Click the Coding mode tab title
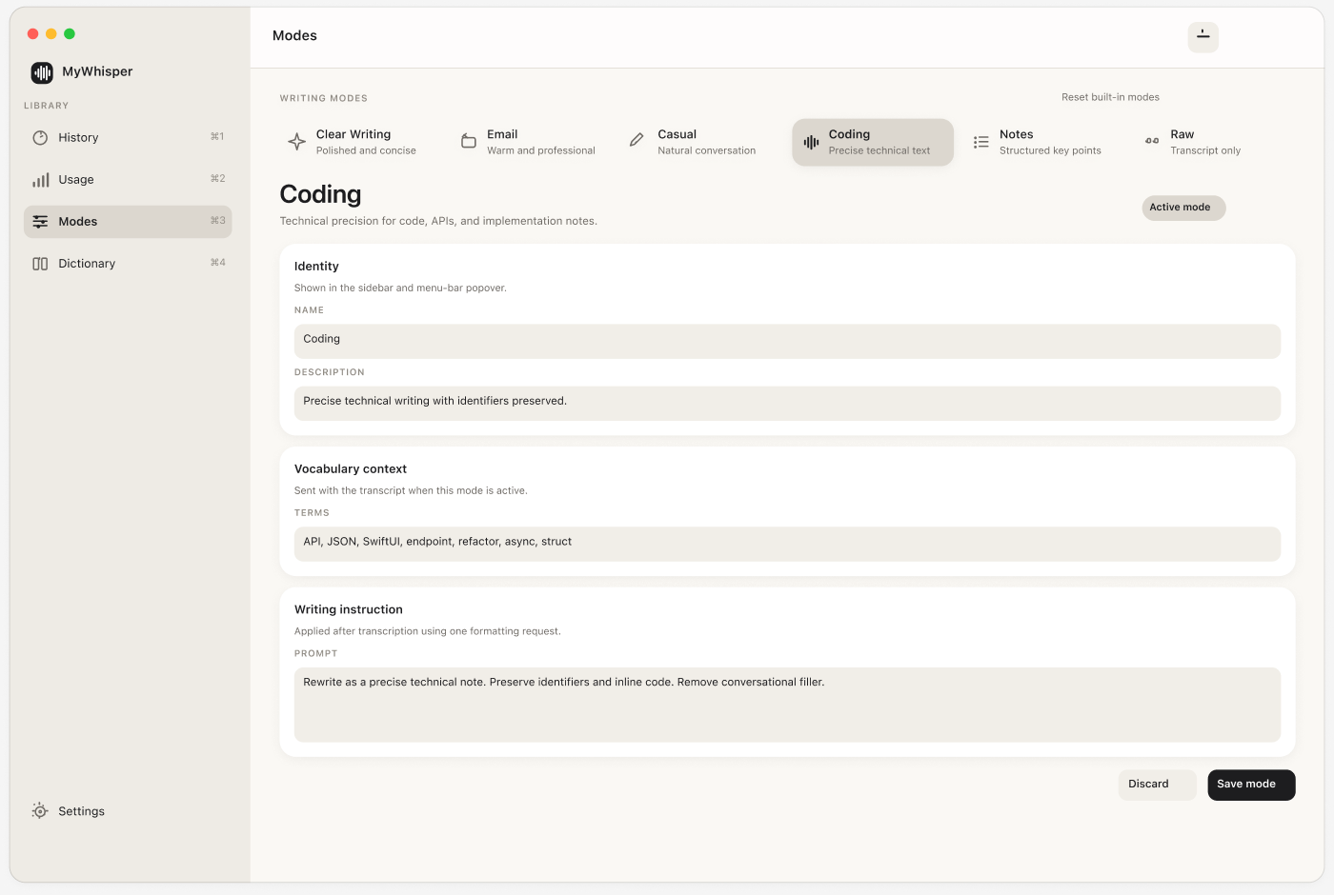 pos(849,134)
